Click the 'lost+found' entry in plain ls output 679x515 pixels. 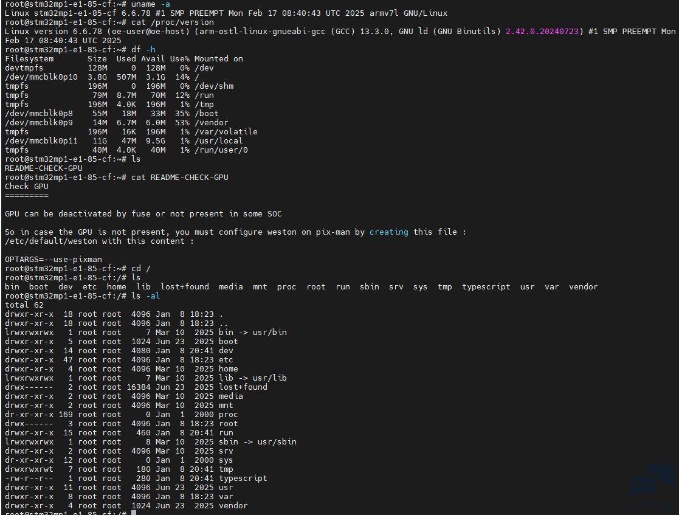click(184, 286)
